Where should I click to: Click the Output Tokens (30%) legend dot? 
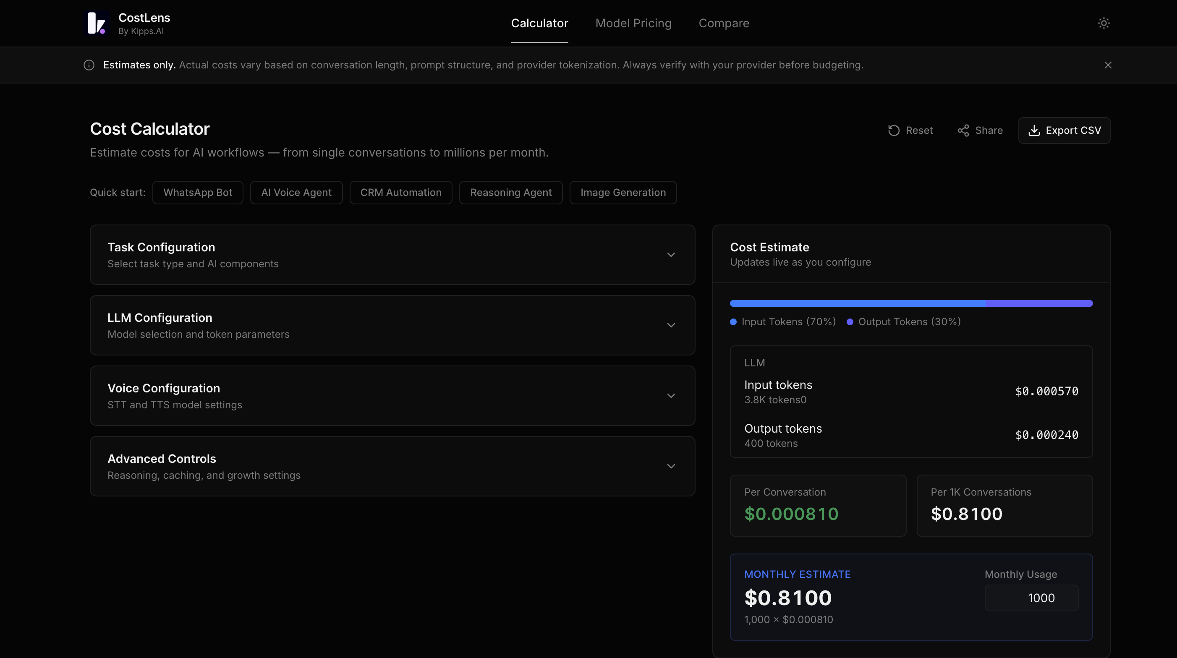(x=850, y=322)
